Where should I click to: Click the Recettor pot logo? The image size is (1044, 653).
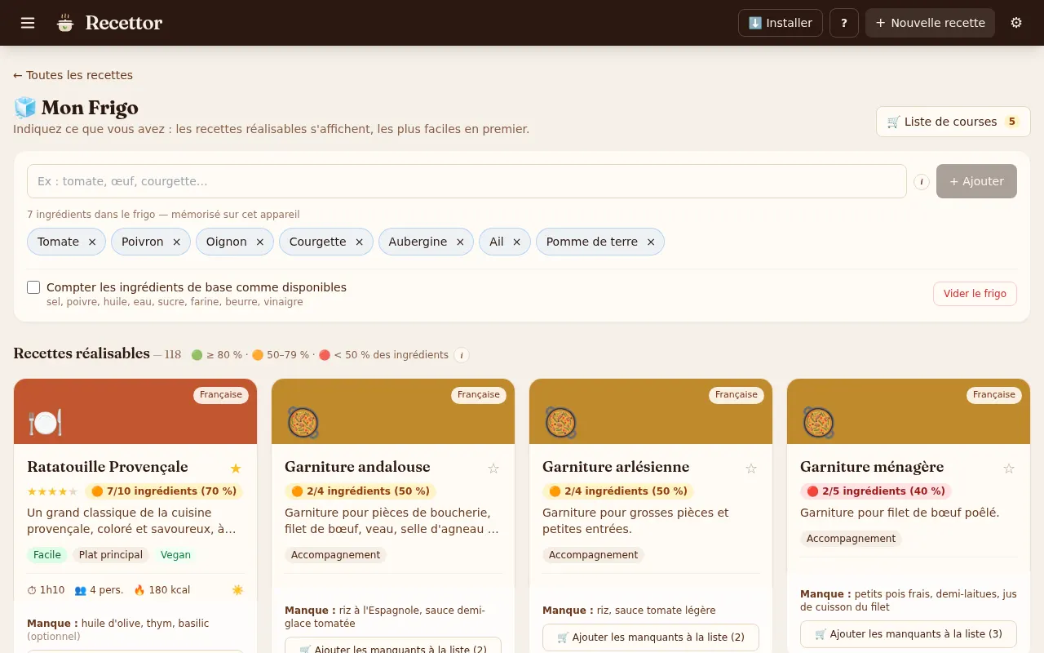[x=65, y=23]
